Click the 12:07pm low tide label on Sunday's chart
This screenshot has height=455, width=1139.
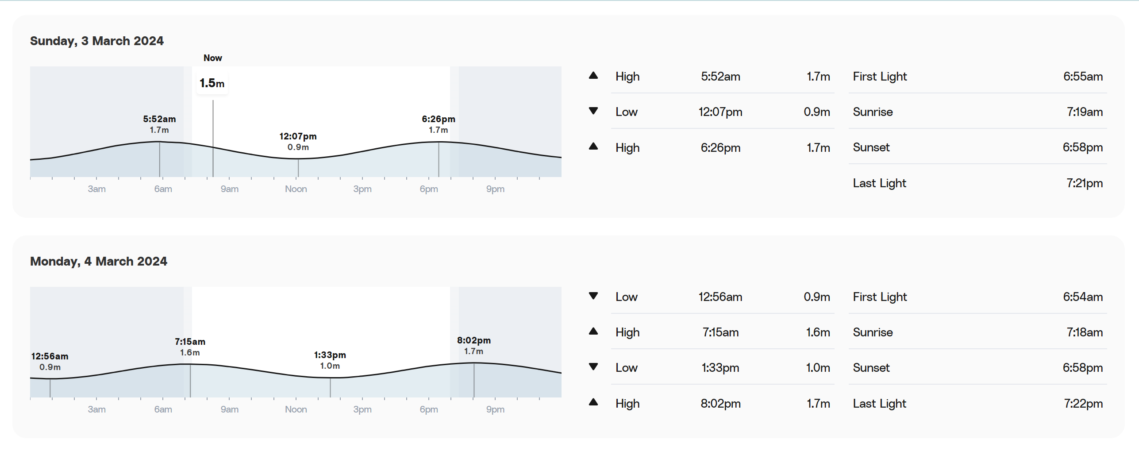tap(298, 141)
